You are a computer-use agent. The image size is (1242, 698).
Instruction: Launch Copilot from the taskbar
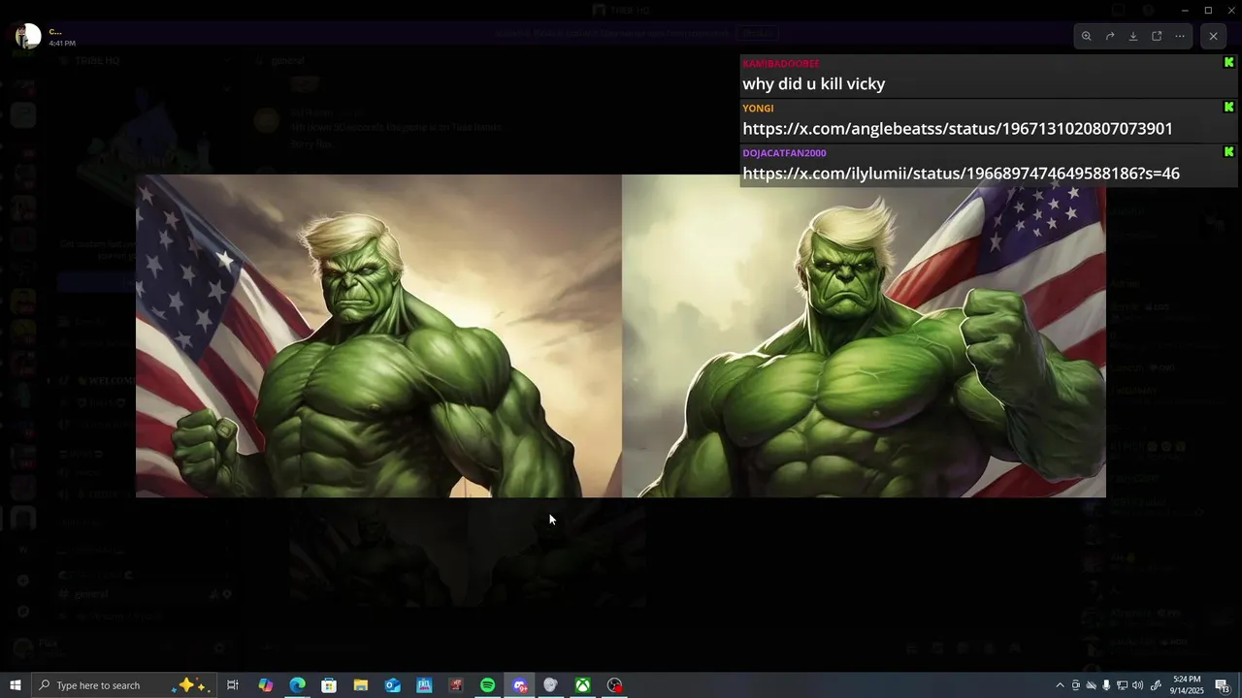265,685
